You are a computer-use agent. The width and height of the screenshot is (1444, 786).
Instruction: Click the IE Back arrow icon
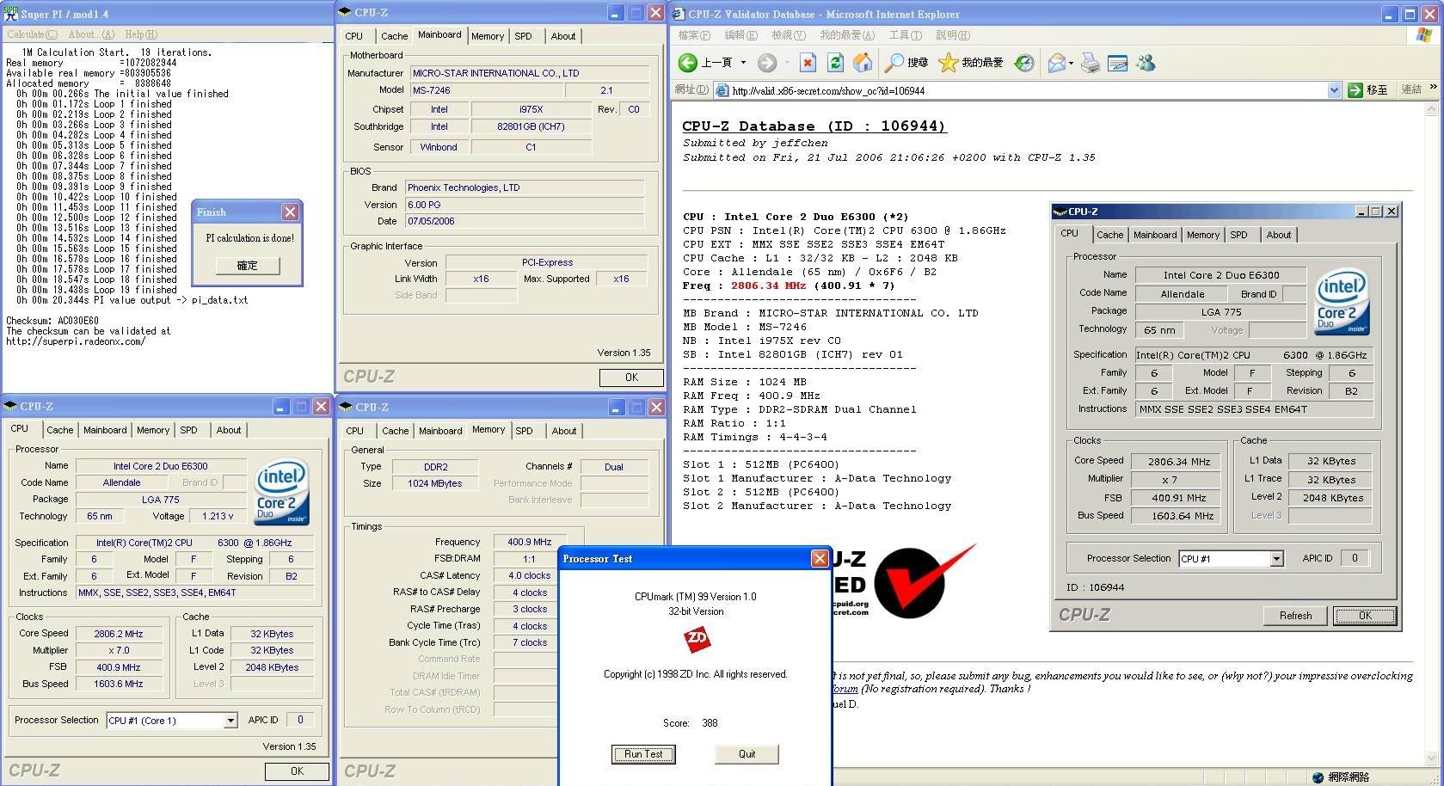click(x=687, y=63)
